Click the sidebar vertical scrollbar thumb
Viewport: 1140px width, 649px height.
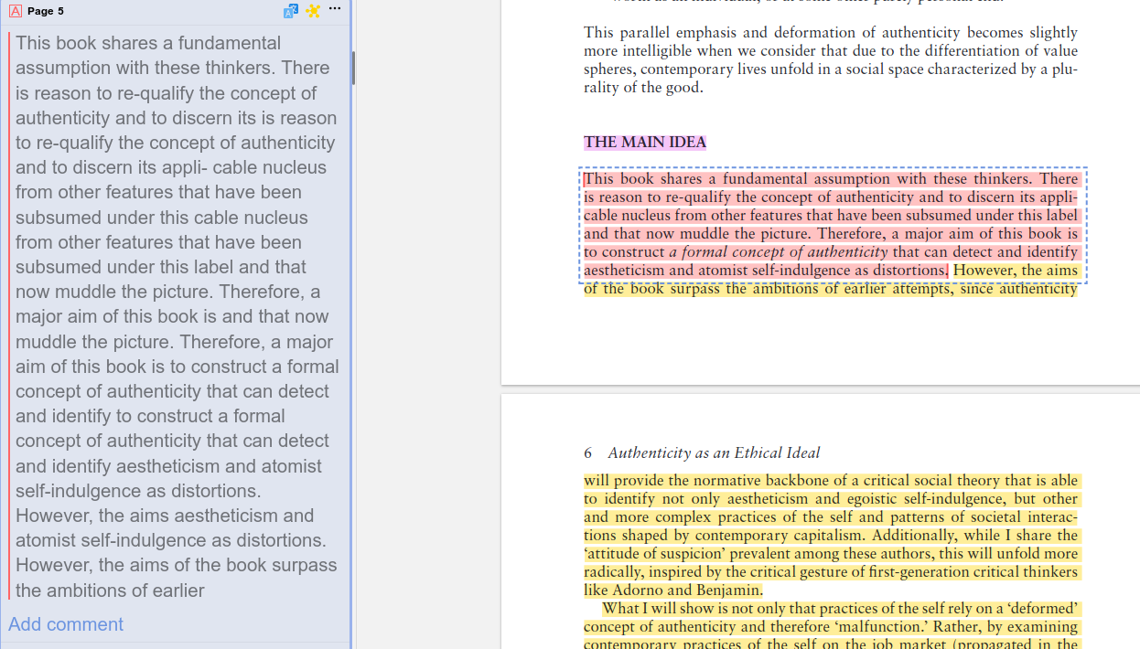point(353,68)
